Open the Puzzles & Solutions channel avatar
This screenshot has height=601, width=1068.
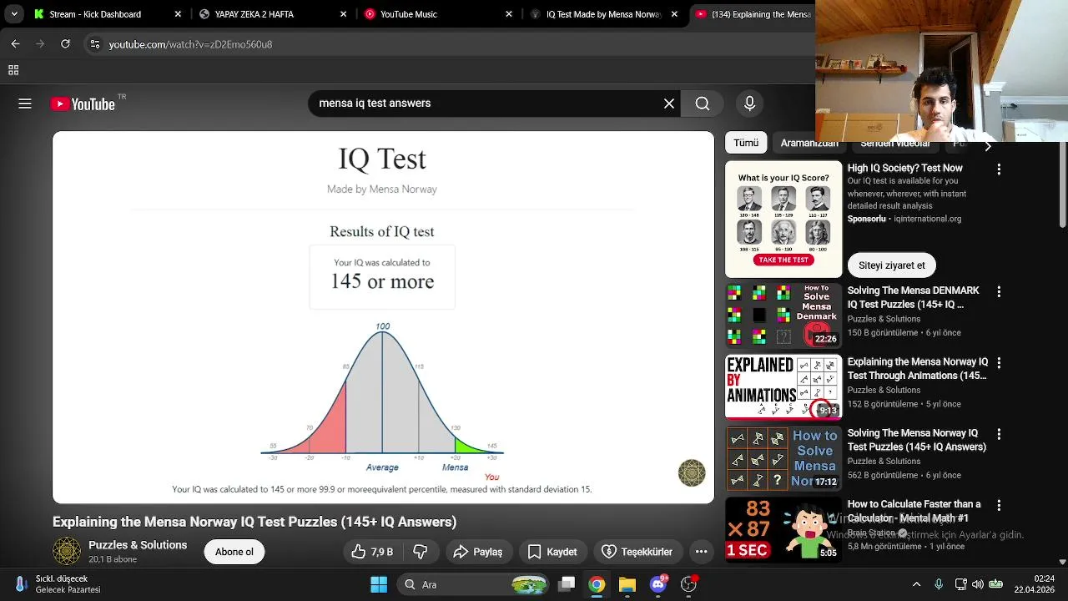[x=67, y=552]
